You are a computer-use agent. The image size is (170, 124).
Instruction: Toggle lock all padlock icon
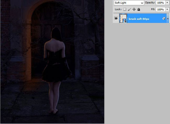139,9
